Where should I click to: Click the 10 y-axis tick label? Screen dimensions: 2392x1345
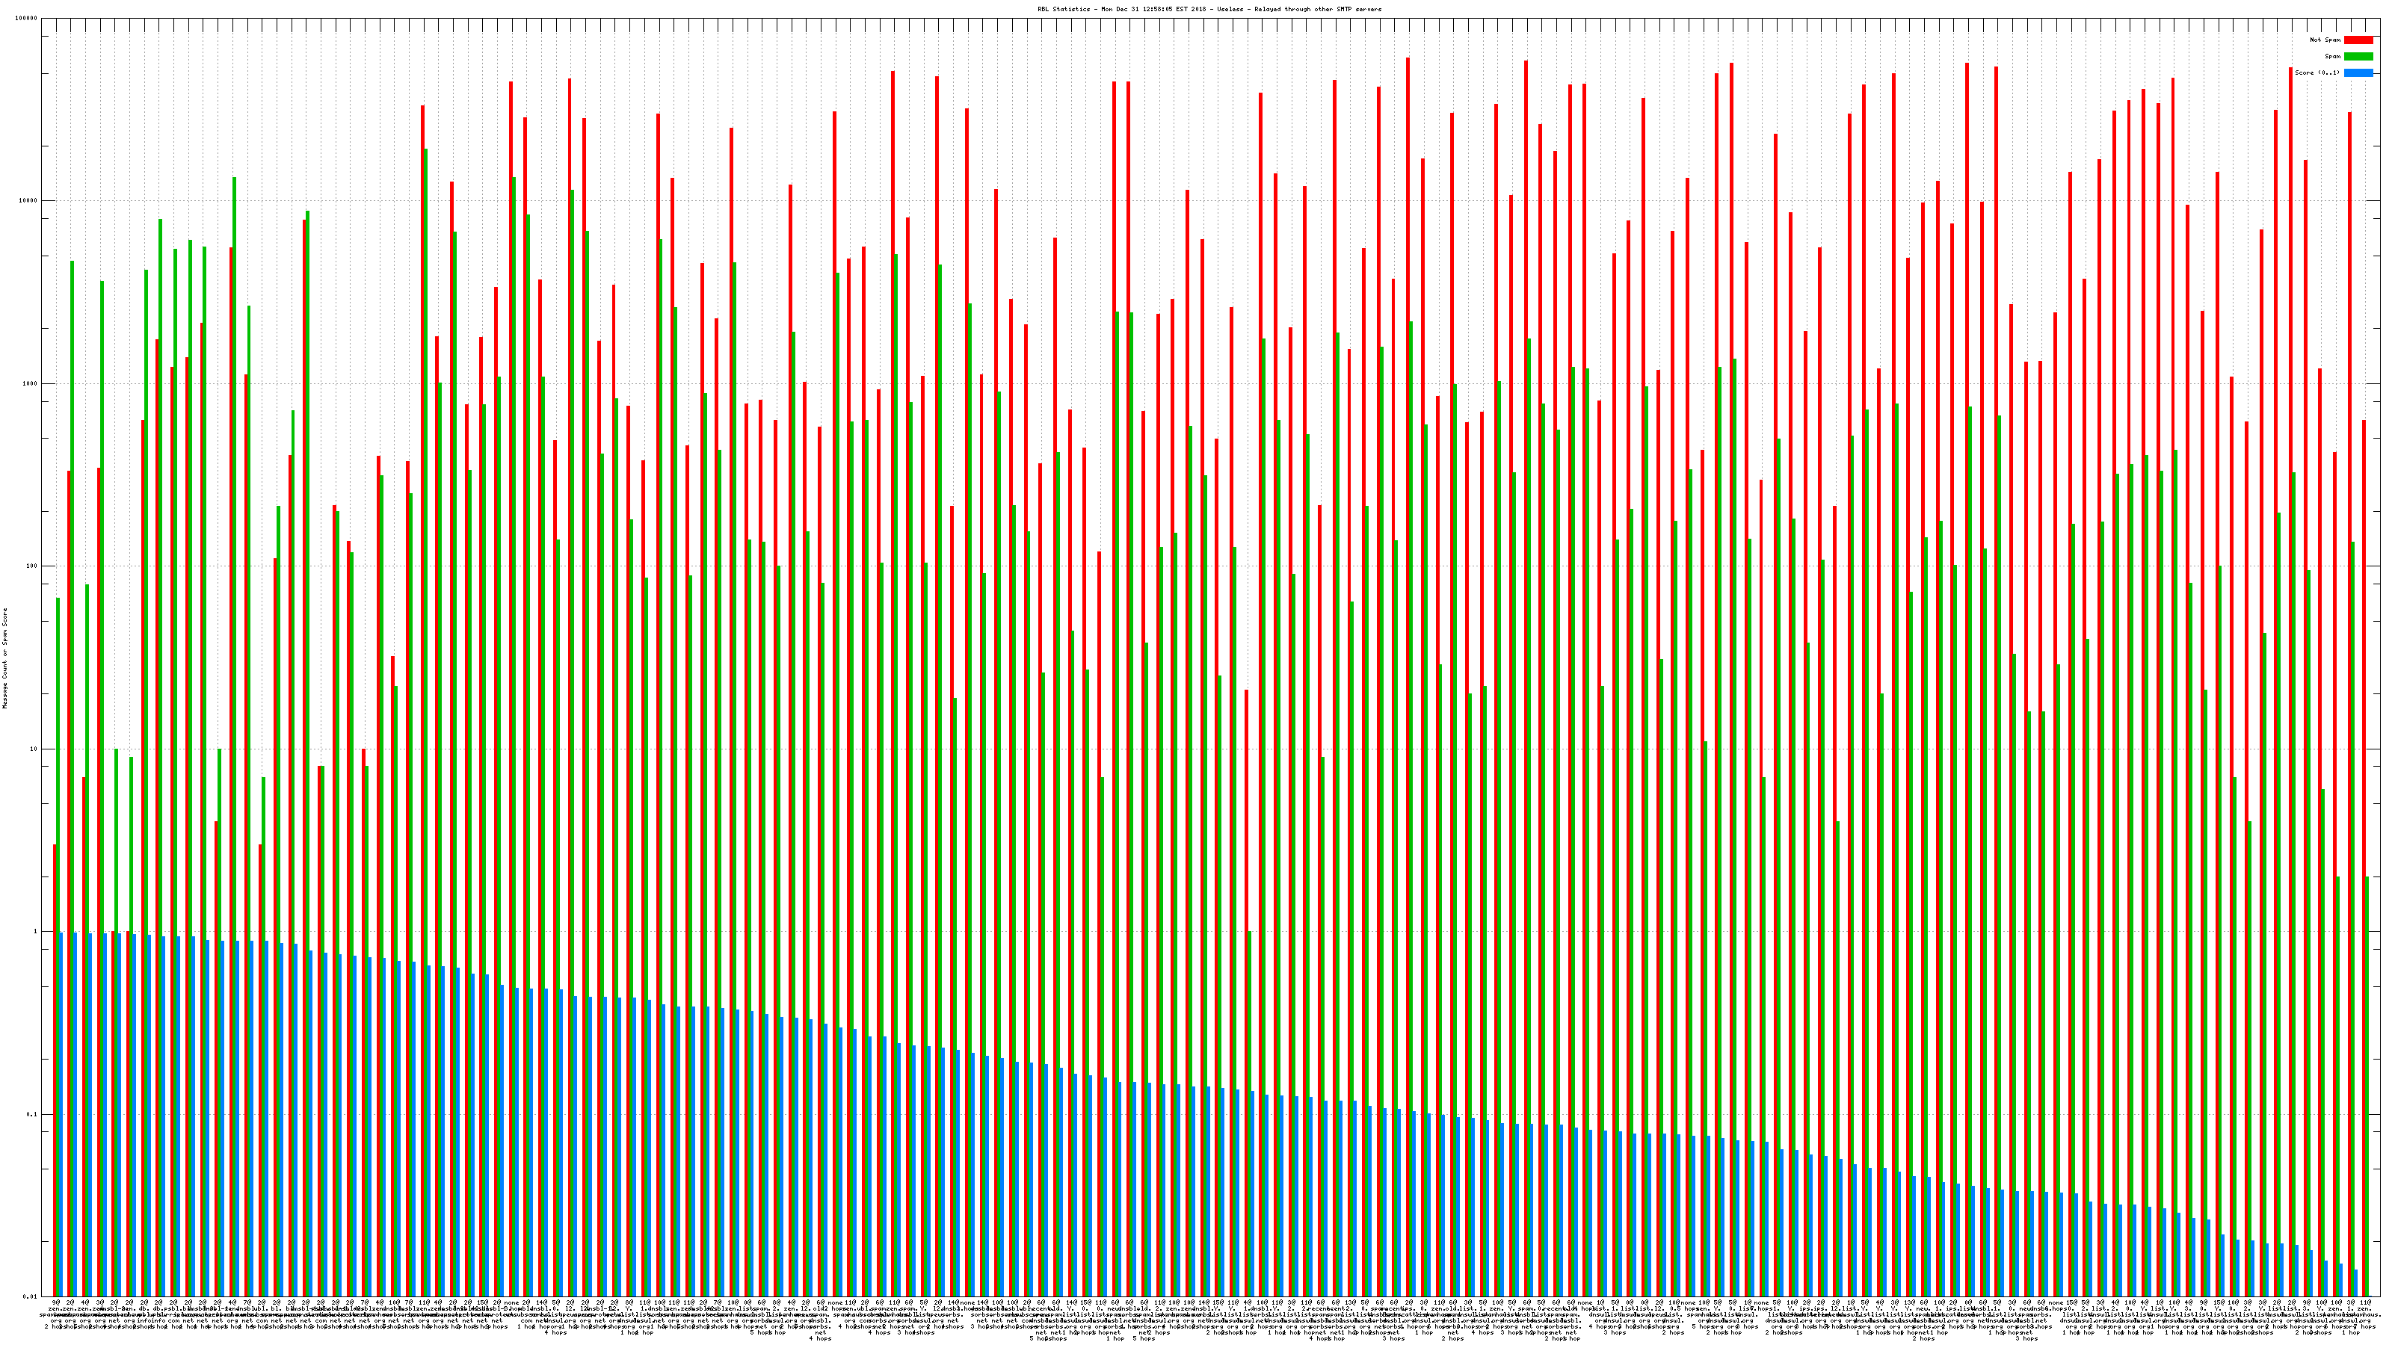35,749
